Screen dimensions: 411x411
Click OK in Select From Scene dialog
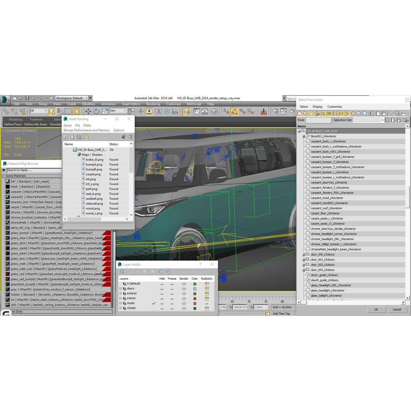376,309
